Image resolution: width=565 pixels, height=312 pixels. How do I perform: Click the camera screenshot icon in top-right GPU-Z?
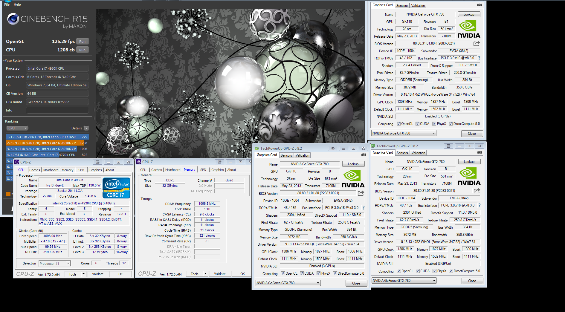(x=479, y=5)
